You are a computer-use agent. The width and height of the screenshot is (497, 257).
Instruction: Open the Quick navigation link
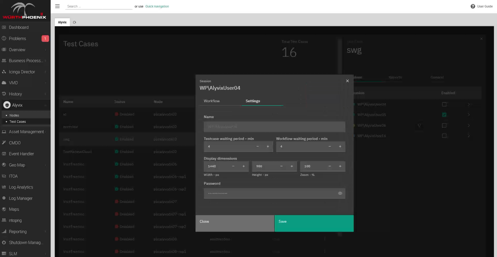157,6
